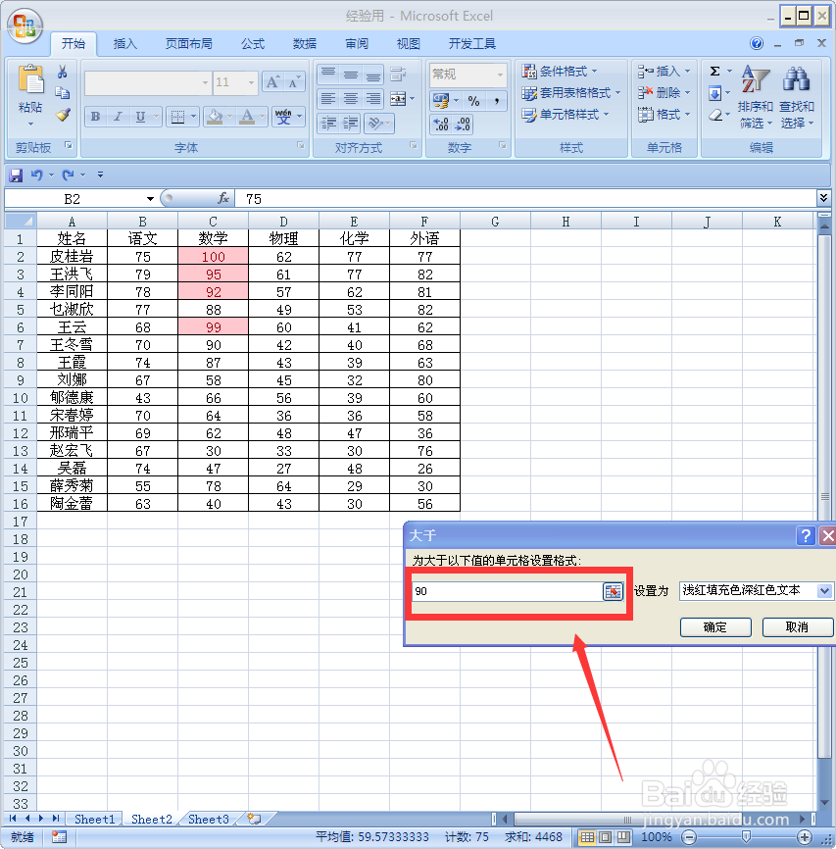Expand the Name Box dropdown arrow

point(150,199)
